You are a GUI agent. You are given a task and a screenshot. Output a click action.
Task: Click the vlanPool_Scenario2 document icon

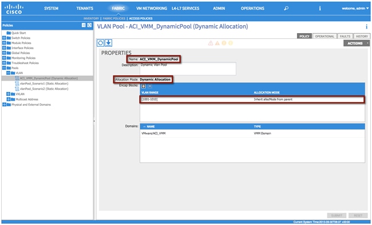17,89
